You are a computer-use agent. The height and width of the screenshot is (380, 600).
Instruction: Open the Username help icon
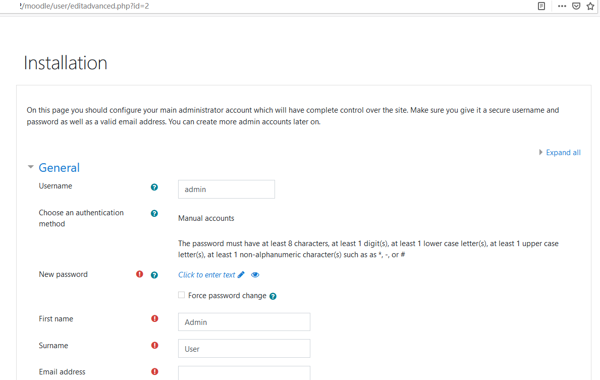point(154,187)
